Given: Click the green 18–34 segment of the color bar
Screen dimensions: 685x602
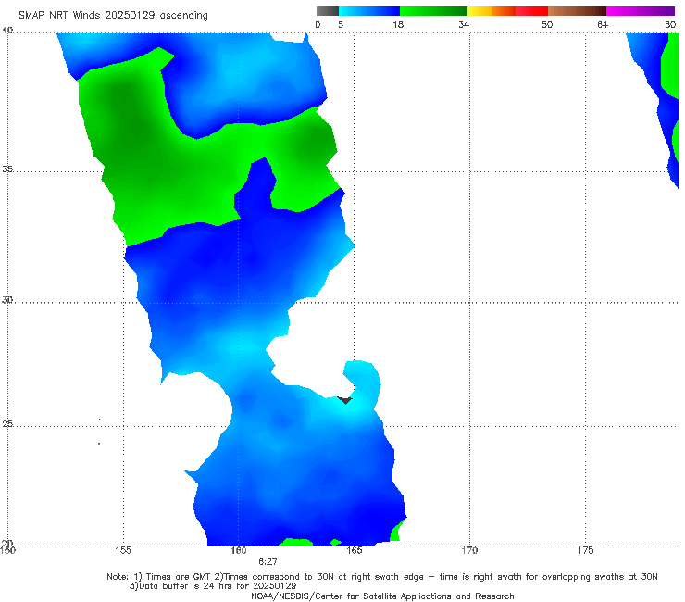Looking at the screenshot, I should point(434,11).
